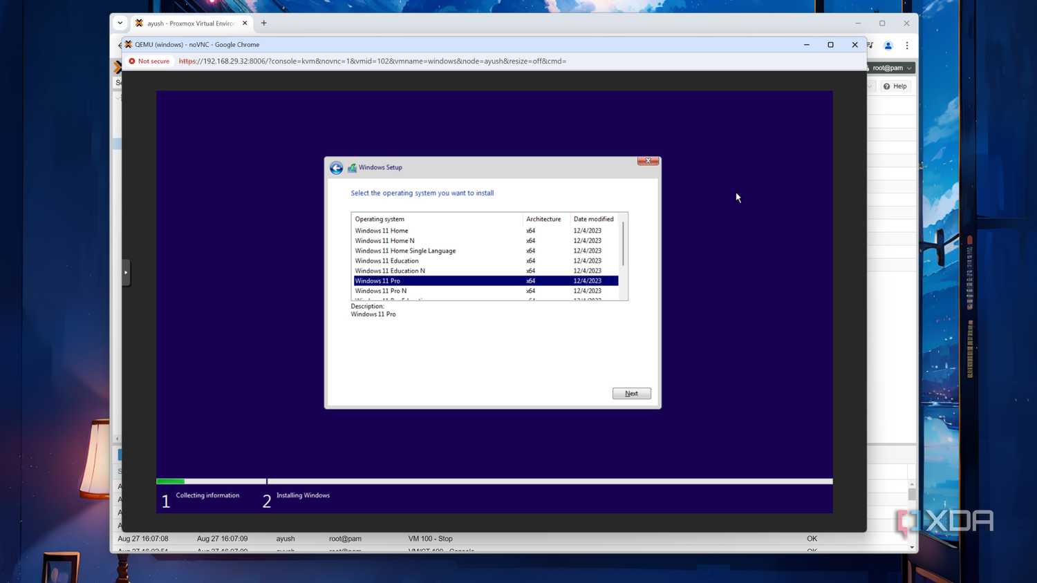Close the Proxmox Virtual Environment browser tab

[x=245, y=23]
